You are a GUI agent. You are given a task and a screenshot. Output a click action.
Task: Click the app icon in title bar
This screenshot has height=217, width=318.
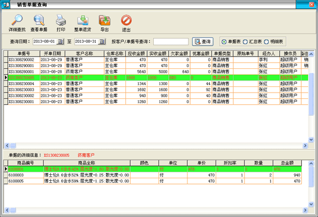5,5
